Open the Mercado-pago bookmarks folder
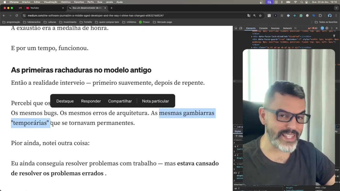The height and width of the screenshot is (191, 340). (163, 22)
